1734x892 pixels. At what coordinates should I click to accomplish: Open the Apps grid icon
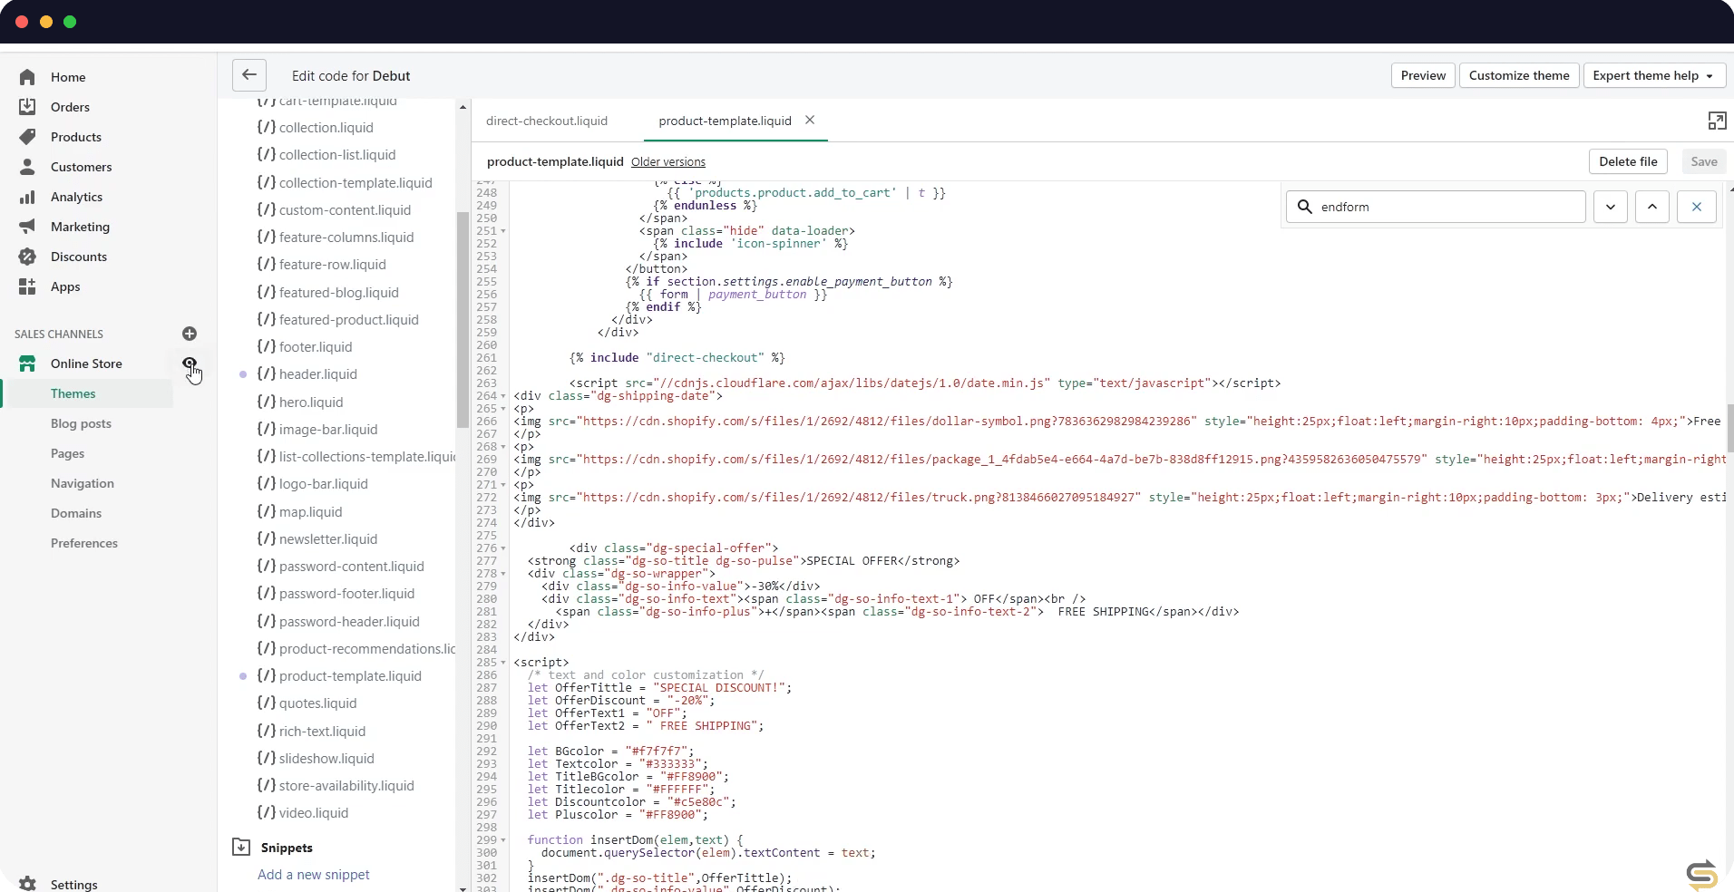(27, 286)
